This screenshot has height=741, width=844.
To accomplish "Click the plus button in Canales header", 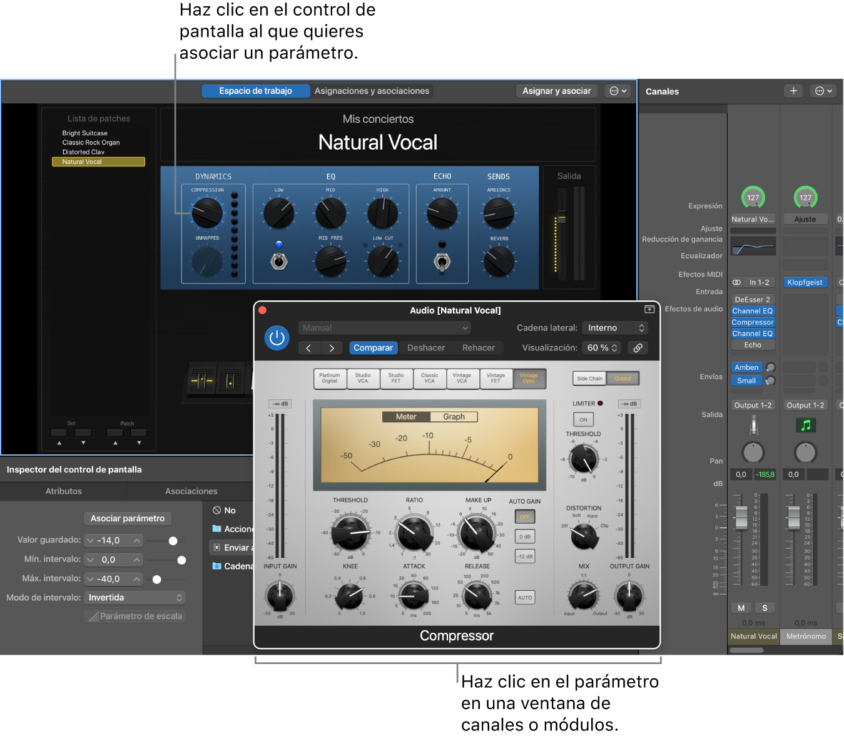I will click(x=793, y=91).
